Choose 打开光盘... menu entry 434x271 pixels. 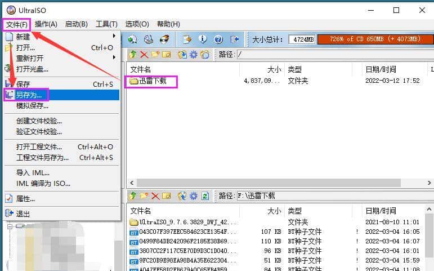pyautogui.click(x=62, y=69)
